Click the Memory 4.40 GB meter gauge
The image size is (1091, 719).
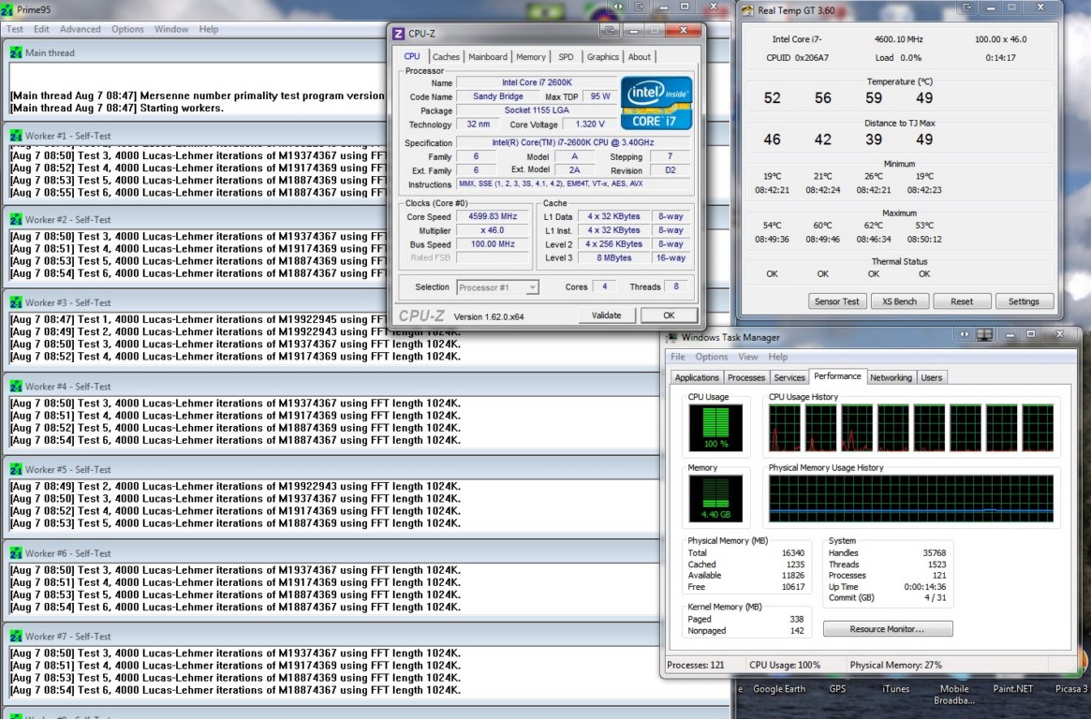[x=715, y=499]
